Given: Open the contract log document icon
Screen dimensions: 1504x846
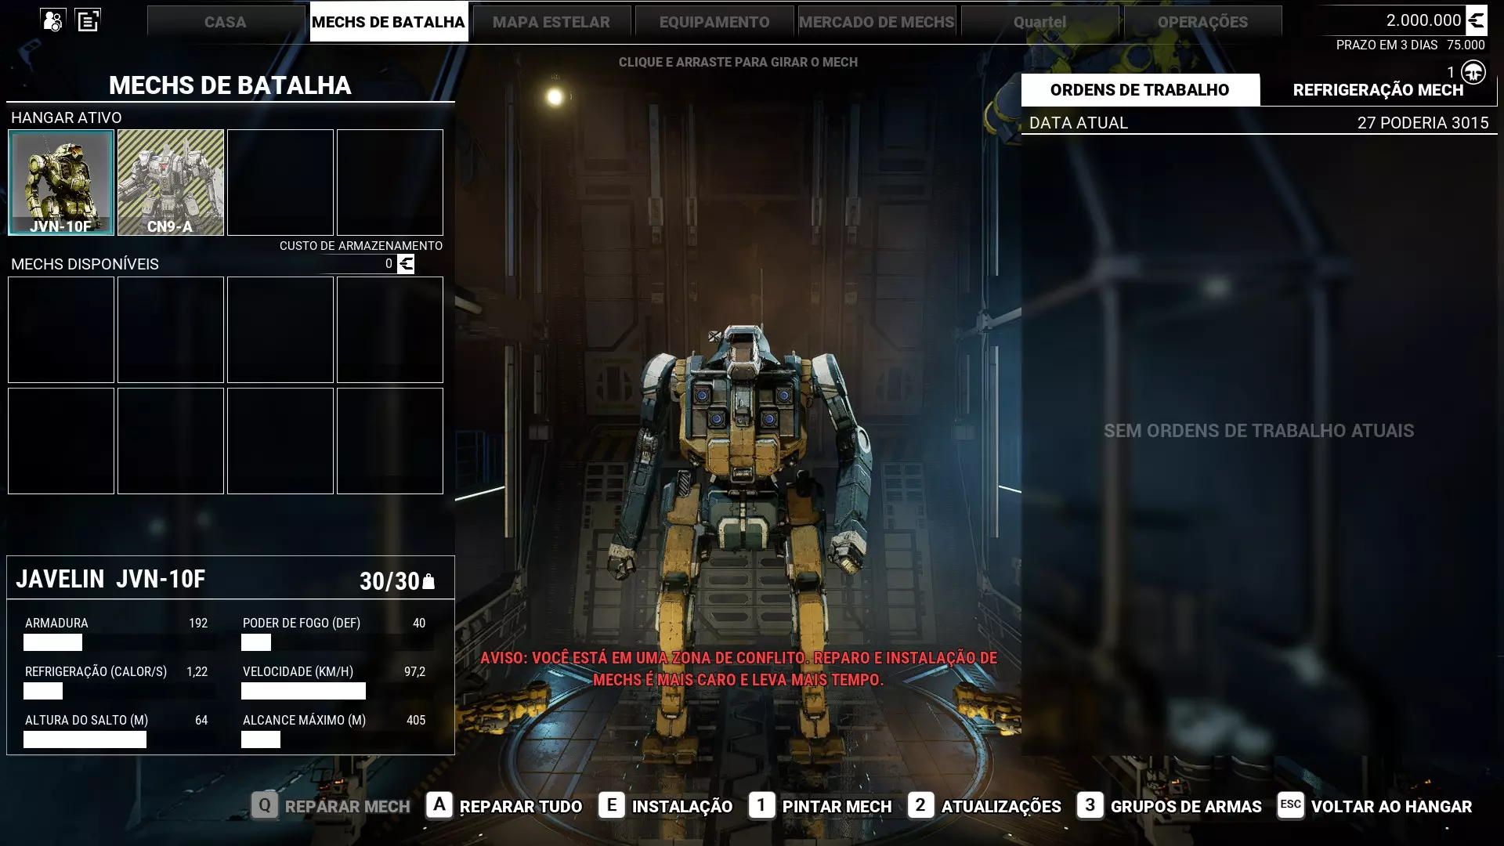Looking at the screenshot, I should click(88, 20).
